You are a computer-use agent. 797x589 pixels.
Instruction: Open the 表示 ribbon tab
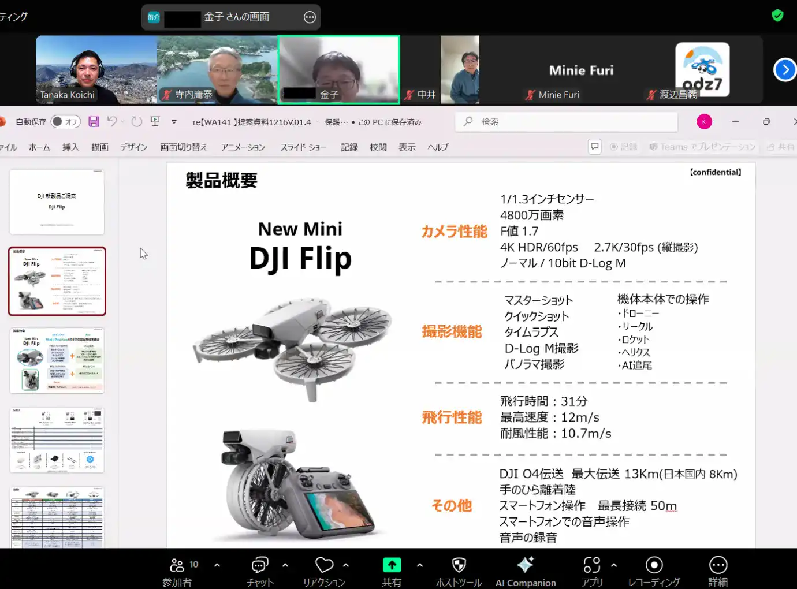point(407,147)
